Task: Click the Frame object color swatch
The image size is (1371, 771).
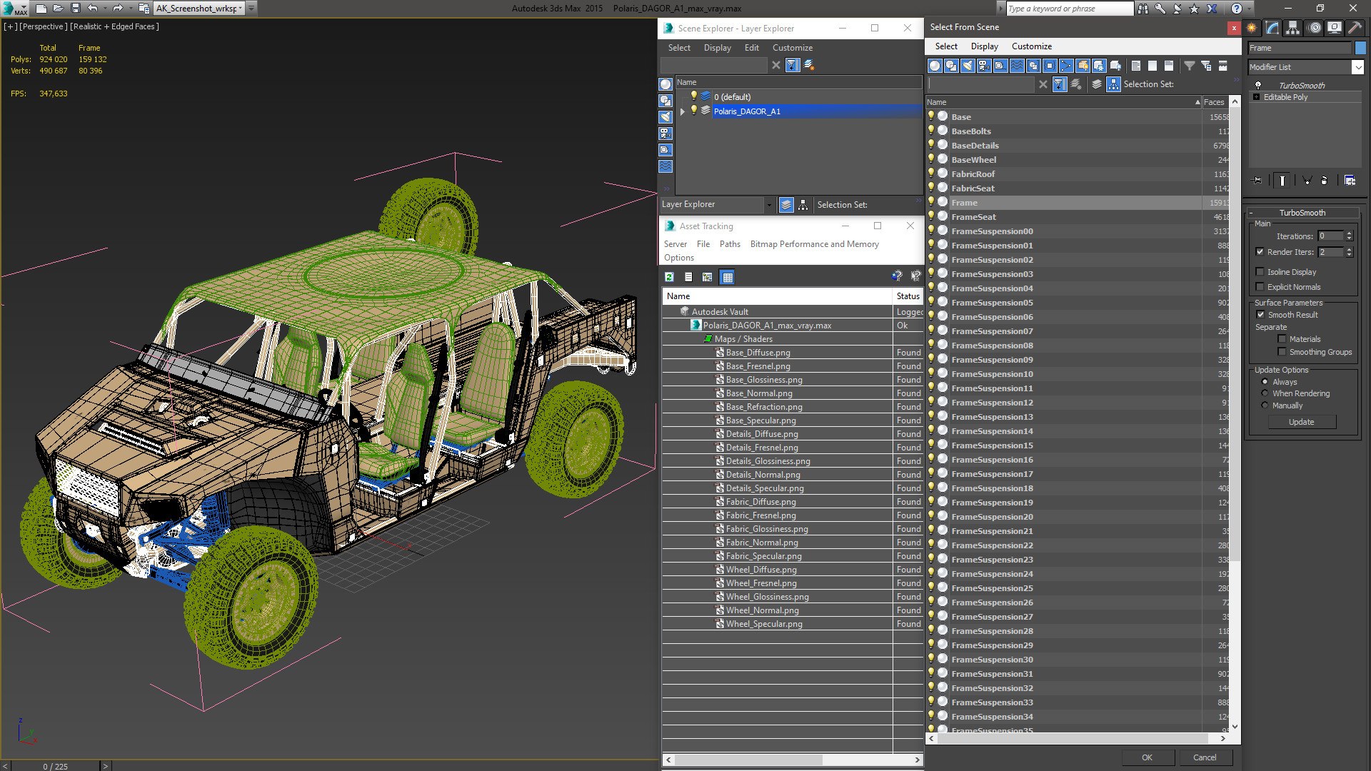Action: [1360, 48]
